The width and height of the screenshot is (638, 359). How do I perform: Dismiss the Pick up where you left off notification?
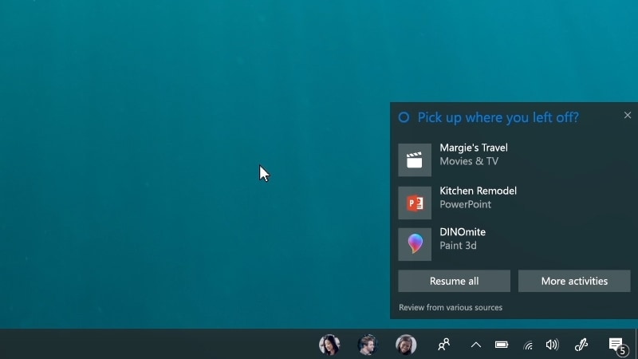[628, 116]
